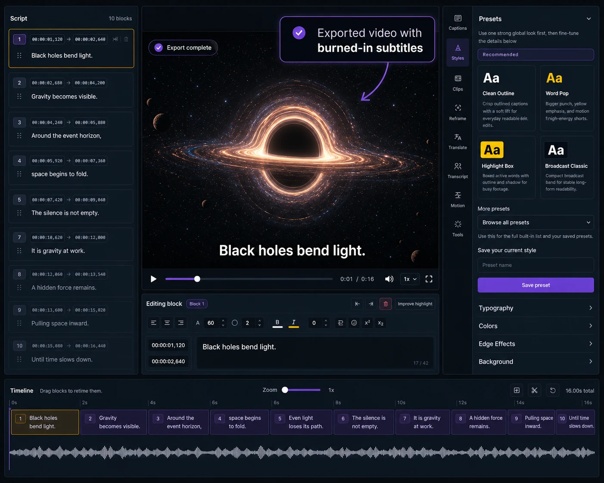Apply superscript formatting
604x483 pixels.
(x=367, y=323)
